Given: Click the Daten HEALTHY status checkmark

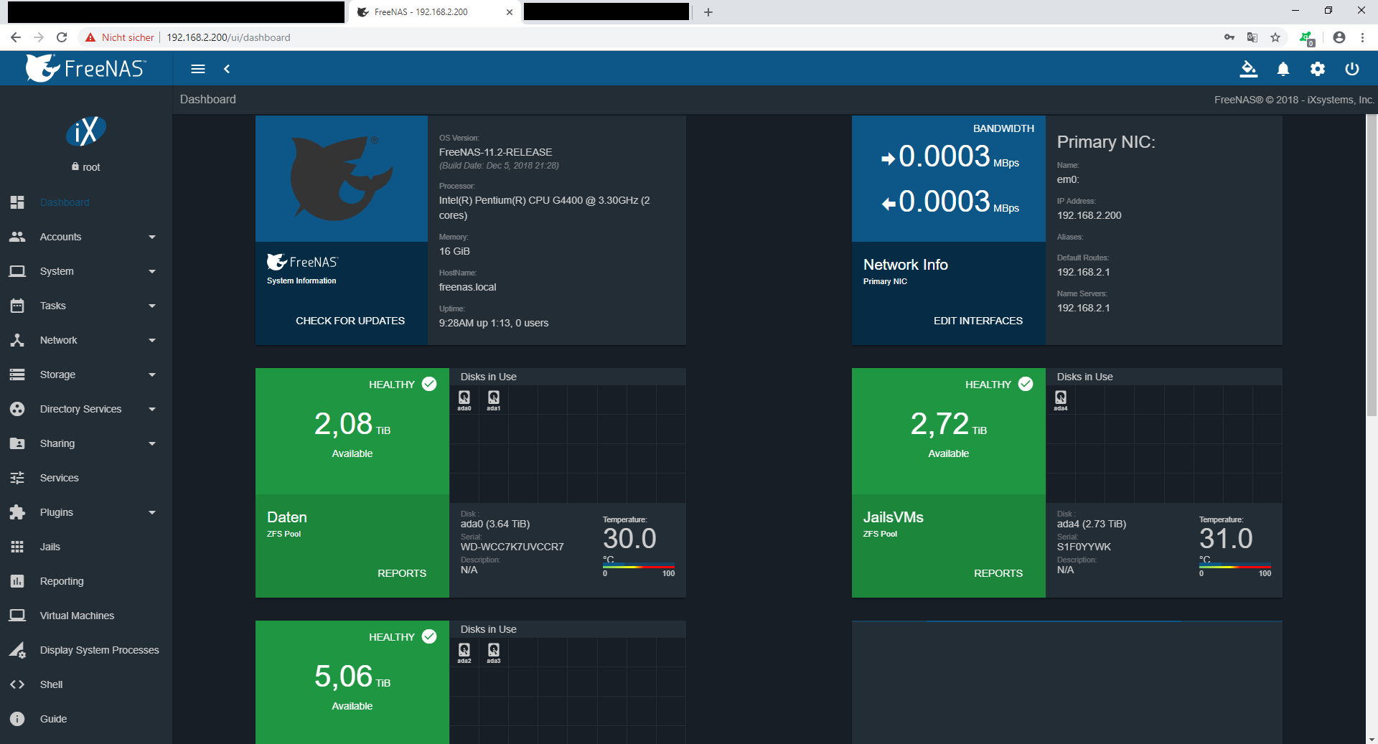Looking at the screenshot, I should click(429, 384).
